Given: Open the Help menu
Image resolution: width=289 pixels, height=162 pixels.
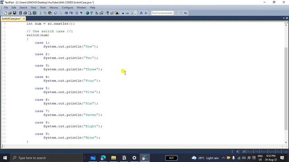Looking at the screenshot, I should 93,8.
